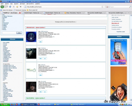The image size is (132, 106).
Task: Open the history dropdown next to Forward button
Action: coord(7,7)
